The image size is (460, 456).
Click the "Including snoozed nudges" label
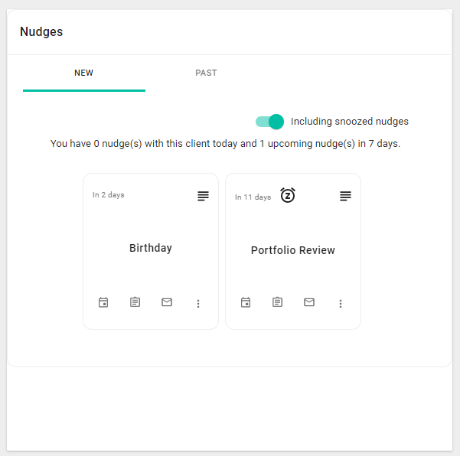coord(350,121)
